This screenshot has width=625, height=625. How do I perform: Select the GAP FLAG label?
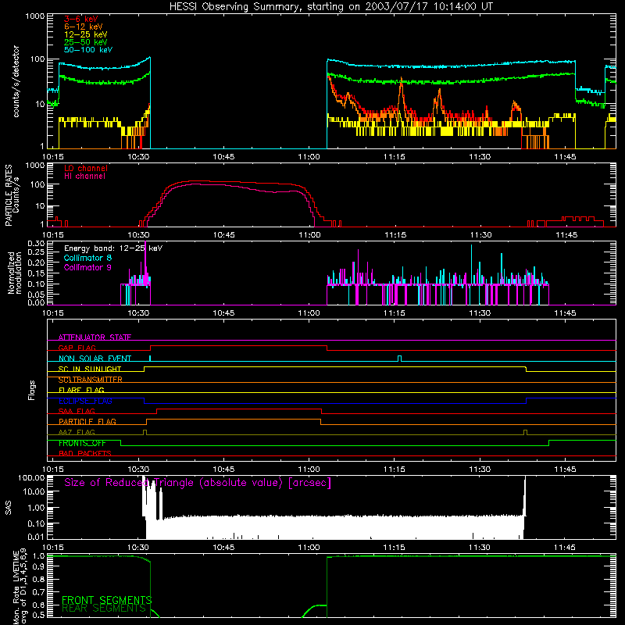click(x=77, y=348)
